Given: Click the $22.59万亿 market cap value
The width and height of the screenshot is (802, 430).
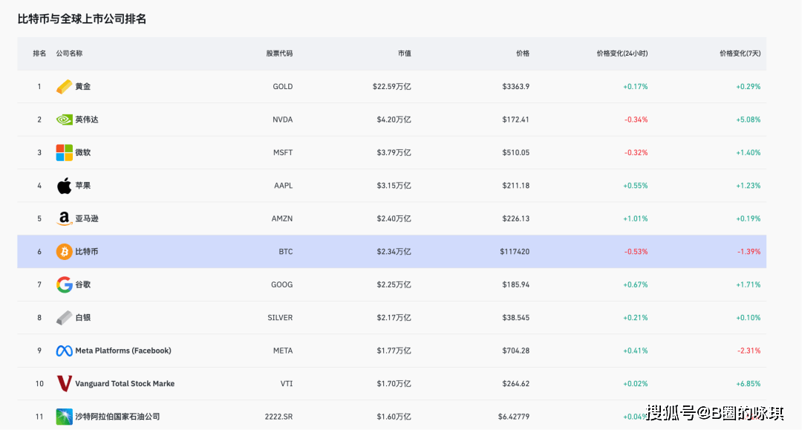Looking at the screenshot, I should [392, 87].
